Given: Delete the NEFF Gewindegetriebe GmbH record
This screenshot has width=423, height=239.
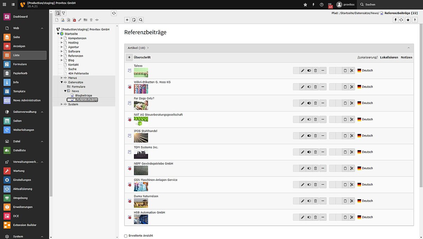Looking at the screenshot, I should pyautogui.click(x=315, y=168).
